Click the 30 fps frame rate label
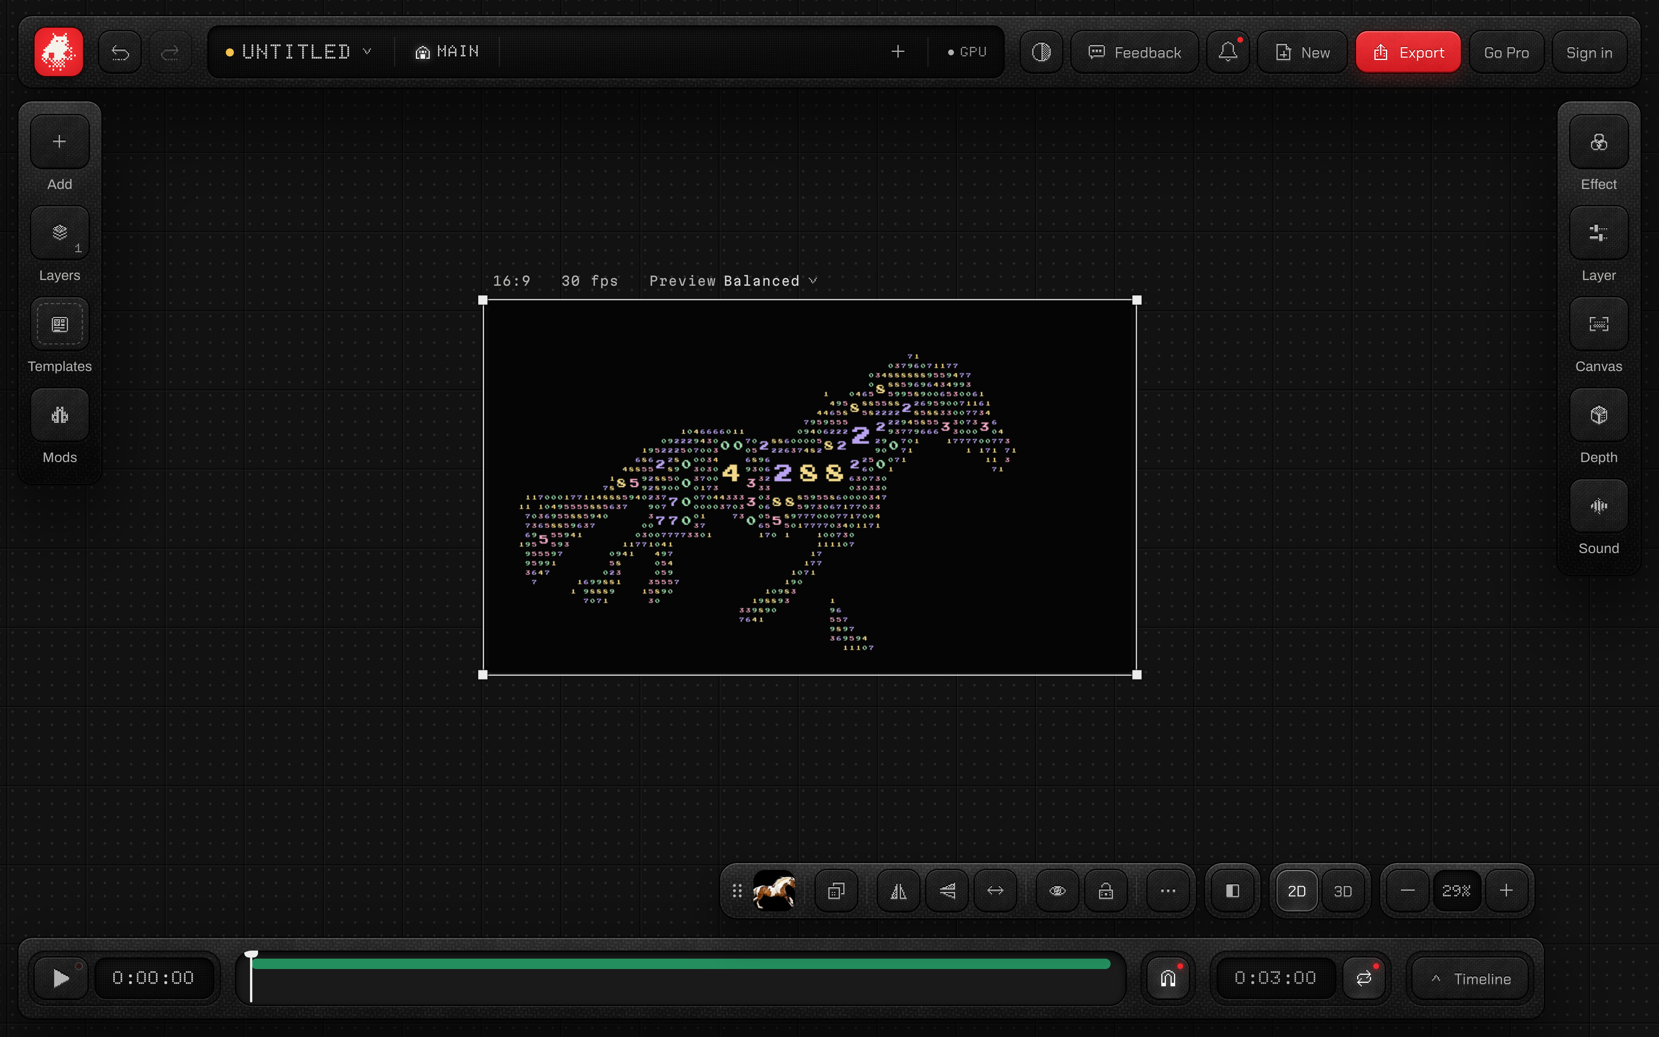The height and width of the screenshot is (1037, 1659). [589, 281]
